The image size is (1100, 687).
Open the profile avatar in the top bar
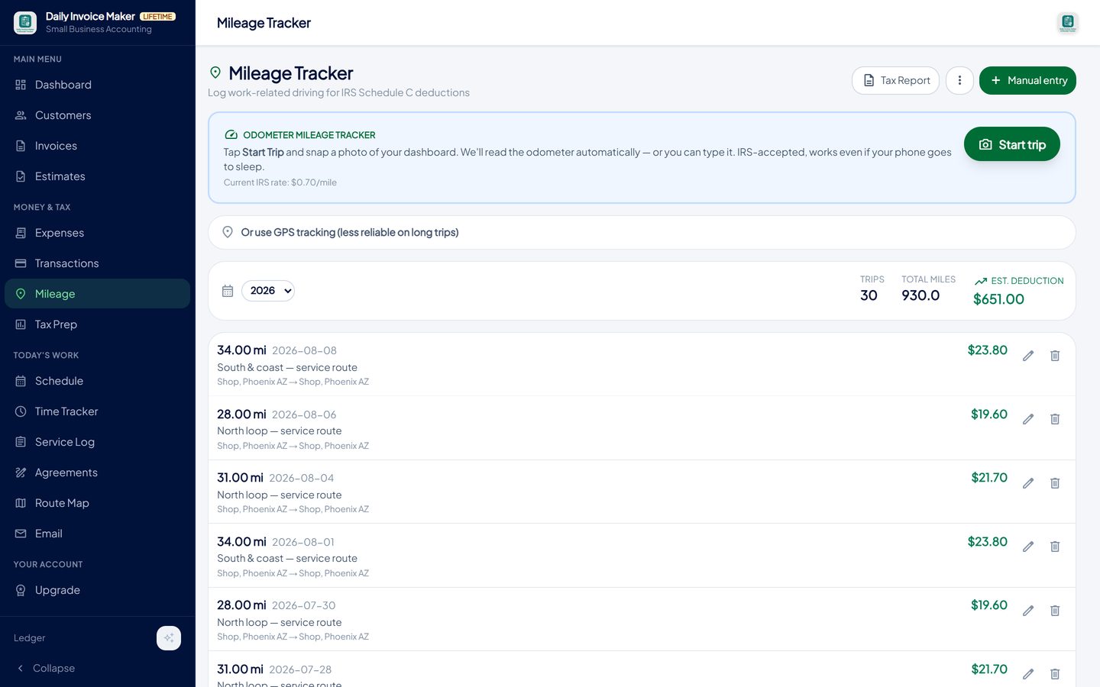[1068, 23]
